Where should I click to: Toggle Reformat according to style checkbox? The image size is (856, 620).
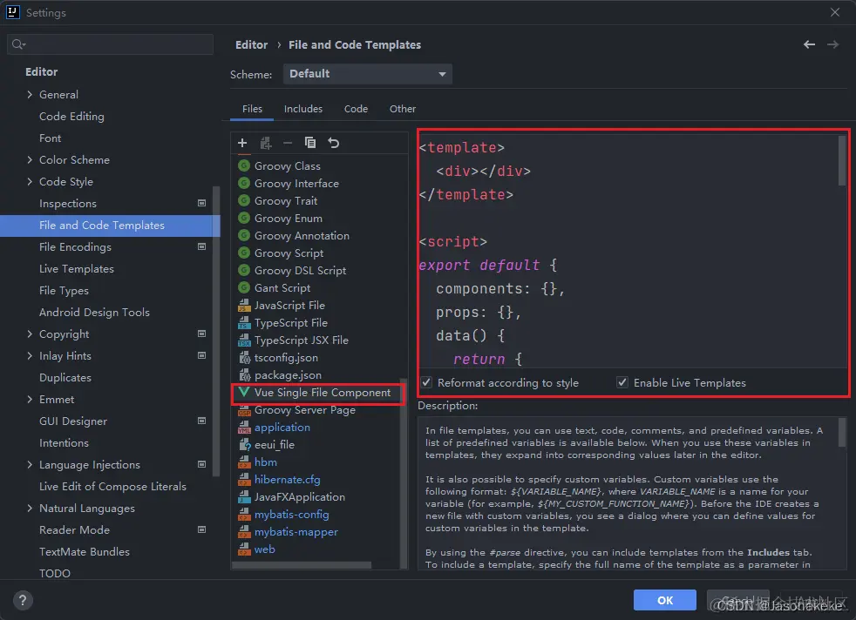point(426,382)
